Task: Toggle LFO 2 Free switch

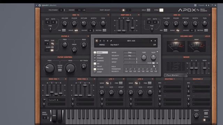Action: (x=149, y=83)
